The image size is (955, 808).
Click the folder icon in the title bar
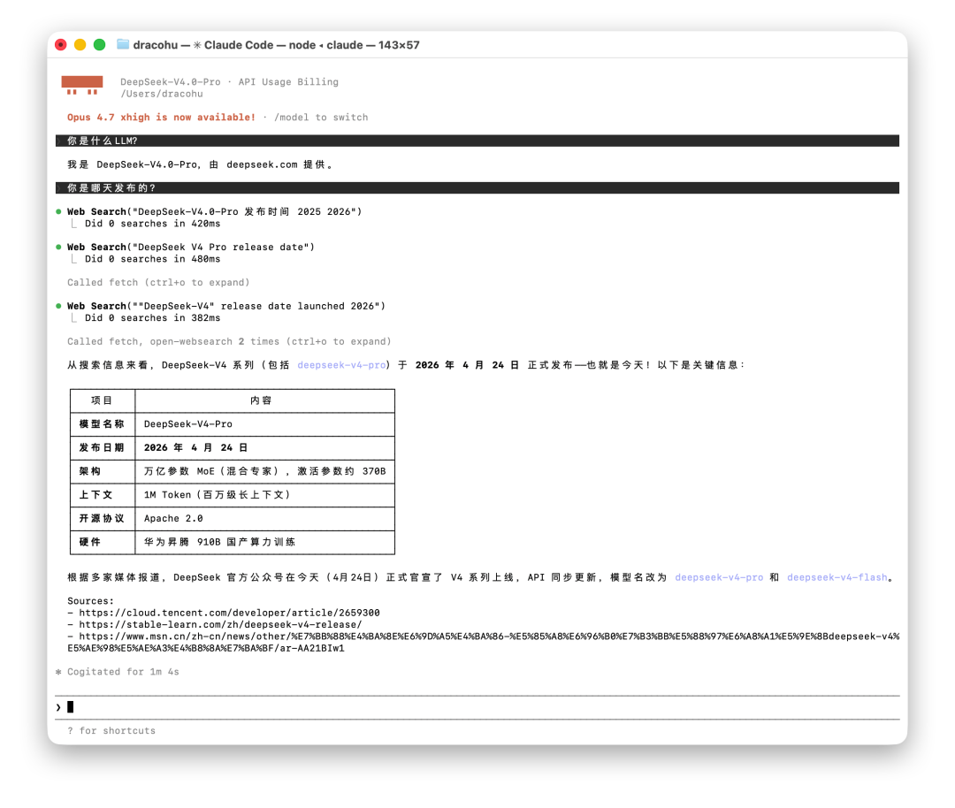point(123,45)
